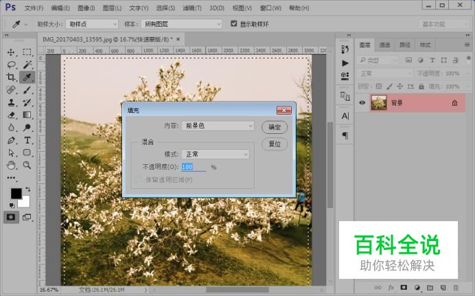
Task: Select the Gradient tool
Action: coord(27,115)
